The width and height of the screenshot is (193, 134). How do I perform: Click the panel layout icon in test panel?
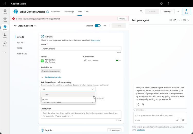click(184, 20)
